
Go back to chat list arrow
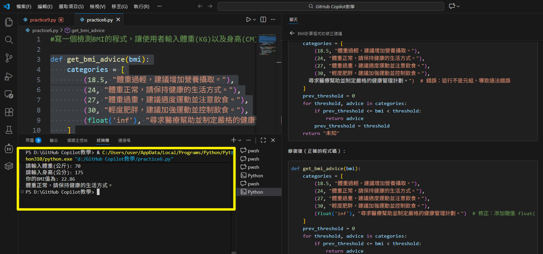coord(292,33)
